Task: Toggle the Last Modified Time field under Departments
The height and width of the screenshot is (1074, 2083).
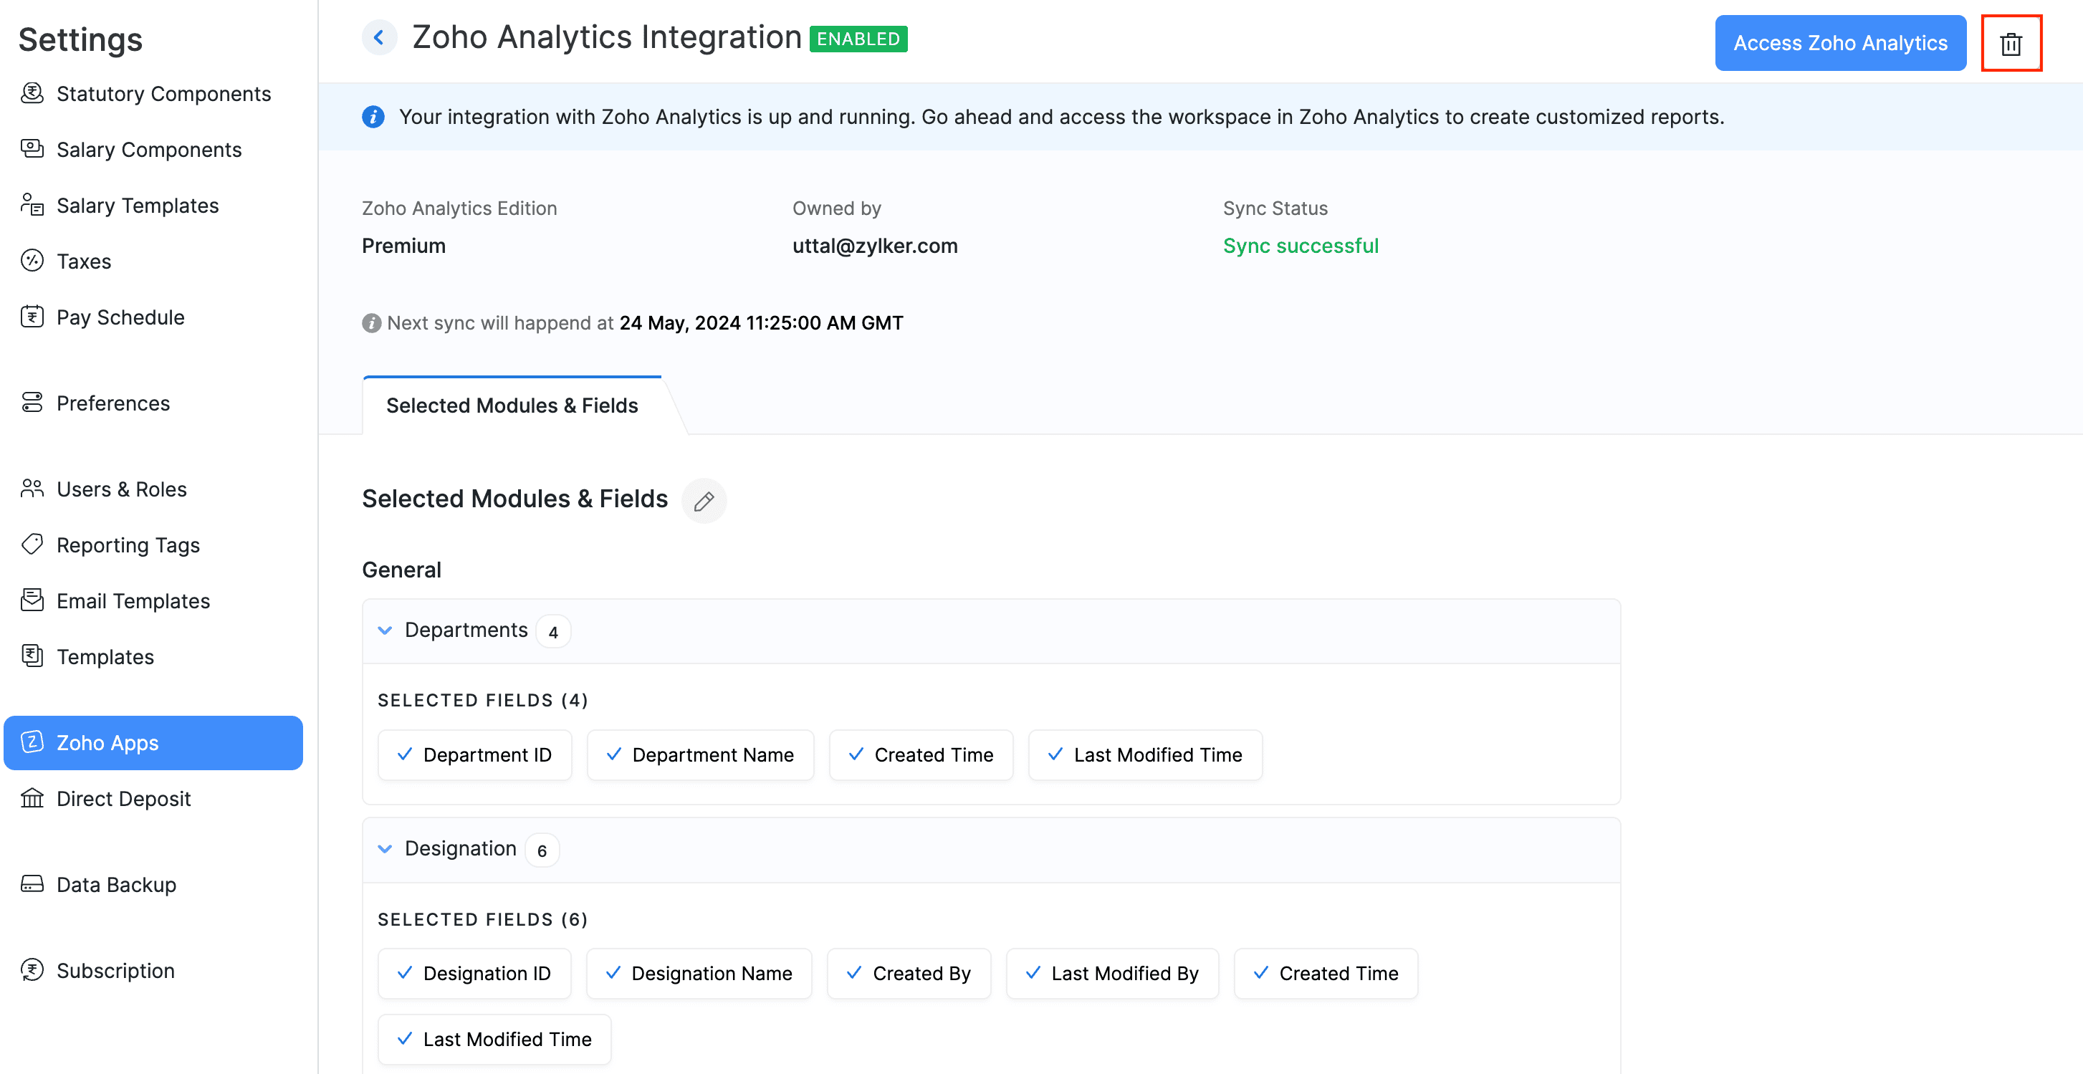Action: point(1144,754)
